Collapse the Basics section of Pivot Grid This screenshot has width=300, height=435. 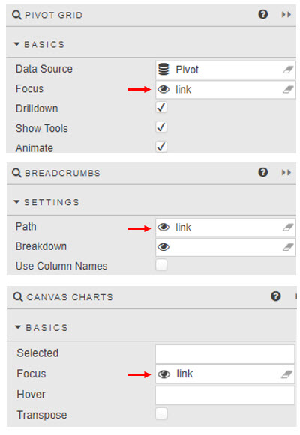click(16, 44)
